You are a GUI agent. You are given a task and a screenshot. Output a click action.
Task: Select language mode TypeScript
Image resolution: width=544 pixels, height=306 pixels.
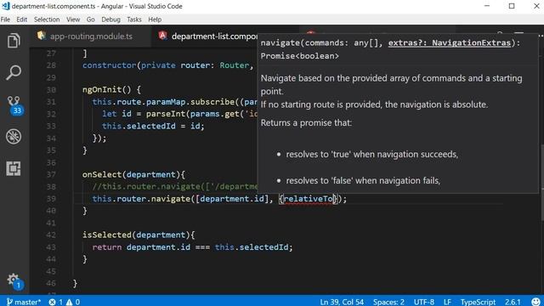tap(478, 302)
